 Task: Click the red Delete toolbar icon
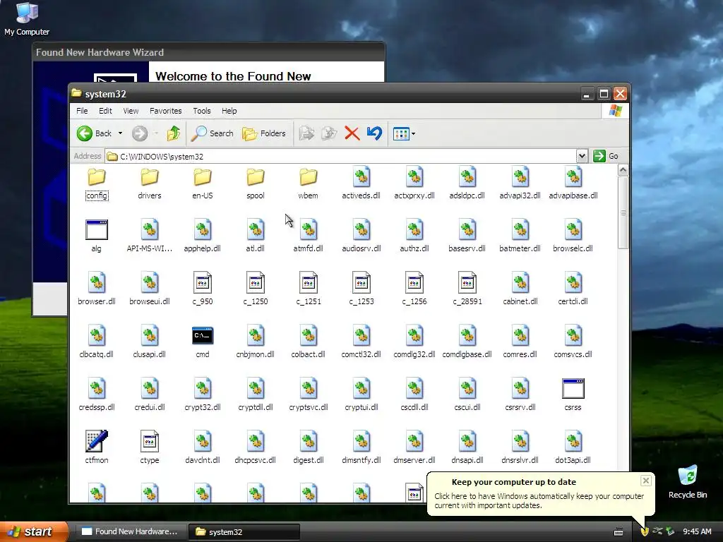click(x=352, y=133)
